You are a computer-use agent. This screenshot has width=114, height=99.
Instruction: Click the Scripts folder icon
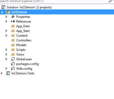[x=13, y=50]
